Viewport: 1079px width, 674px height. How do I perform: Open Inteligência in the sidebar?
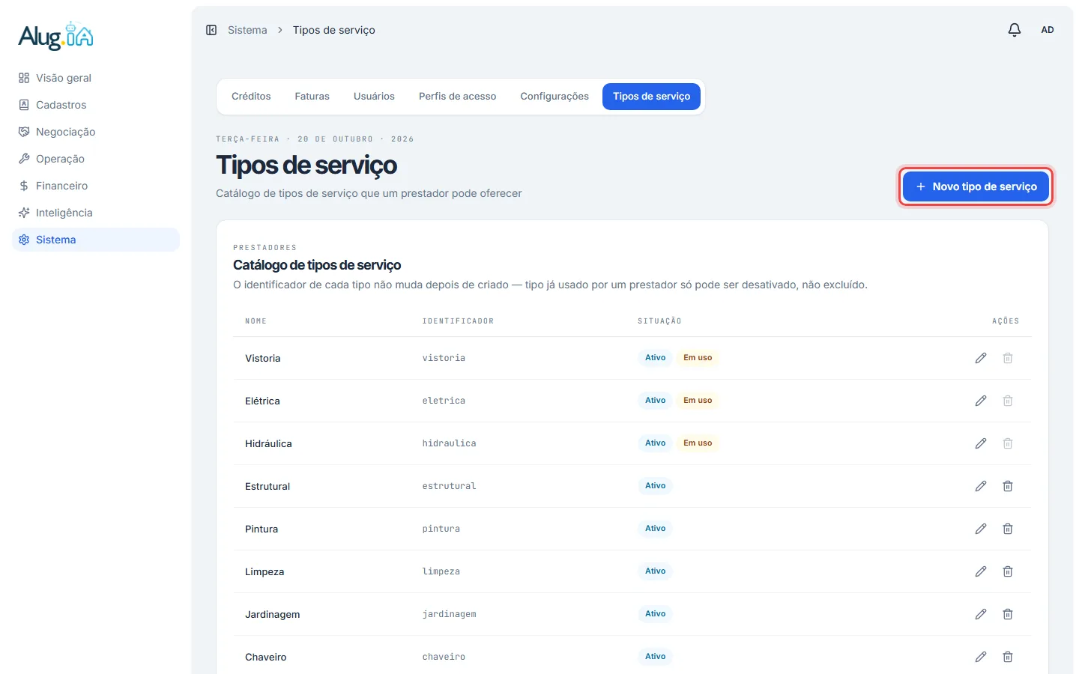[x=96, y=213]
